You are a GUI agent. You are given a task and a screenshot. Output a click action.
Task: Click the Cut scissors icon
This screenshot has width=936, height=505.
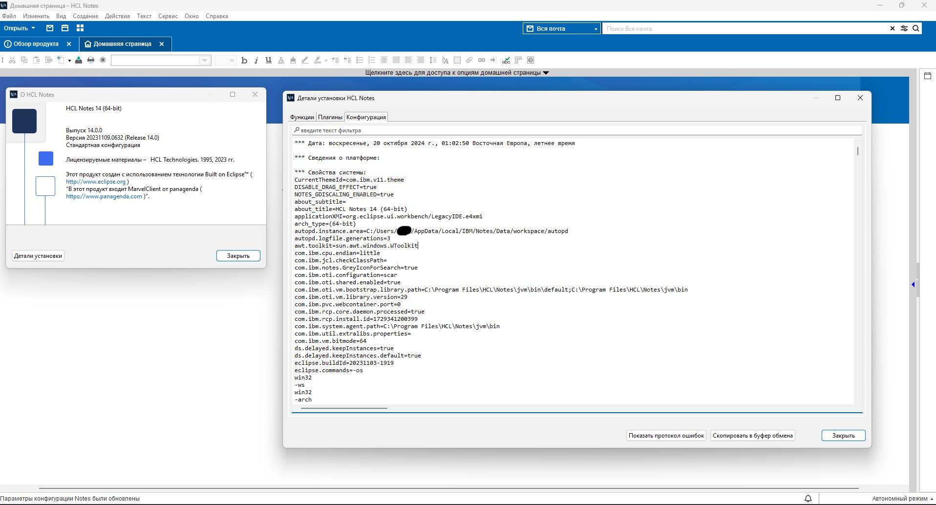coord(12,60)
